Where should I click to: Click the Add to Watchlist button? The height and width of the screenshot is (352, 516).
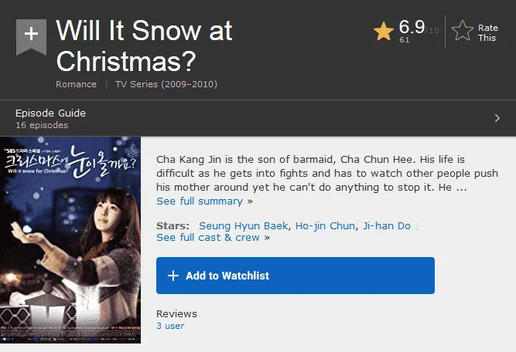296,276
